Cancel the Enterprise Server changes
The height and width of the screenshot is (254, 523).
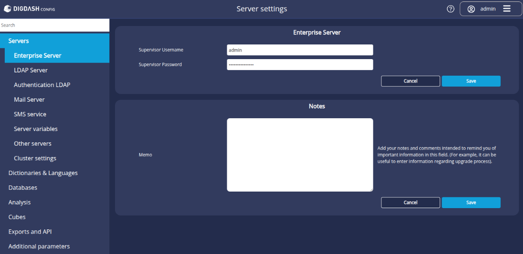[410, 81]
